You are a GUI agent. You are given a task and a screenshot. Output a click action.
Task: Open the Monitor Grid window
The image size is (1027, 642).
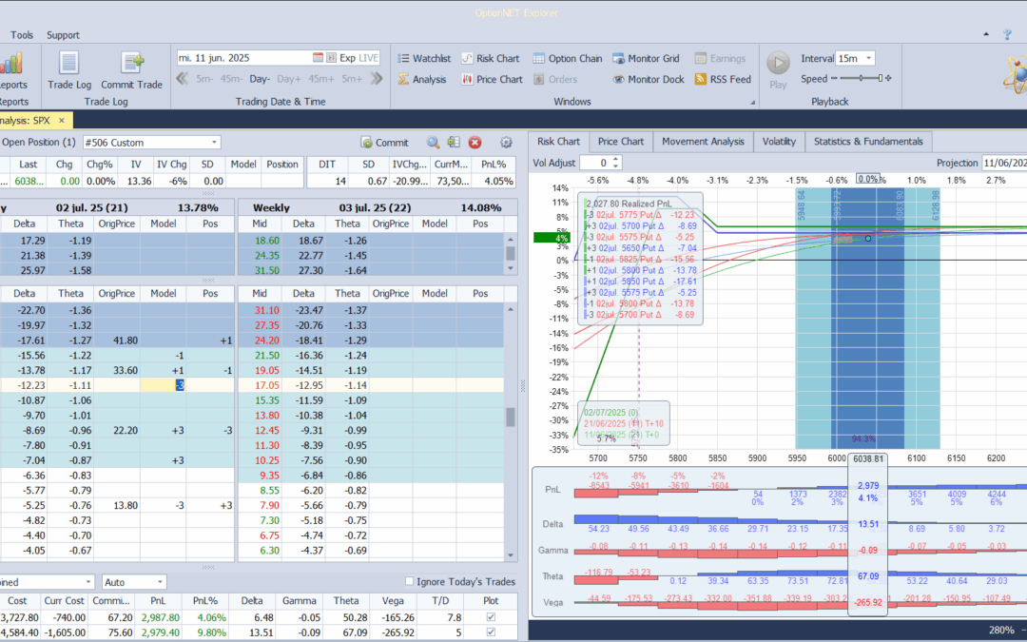pyautogui.click(x=646, y=58)
